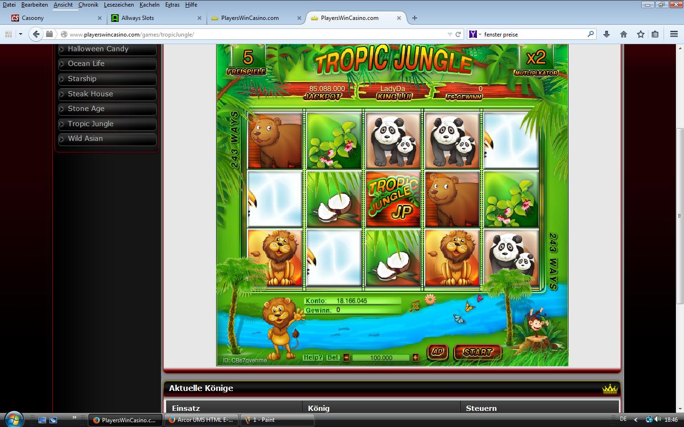Screen dimensions: 684x427
Task: Open the Bearbeiten menu
Action: tap(35, 5)
